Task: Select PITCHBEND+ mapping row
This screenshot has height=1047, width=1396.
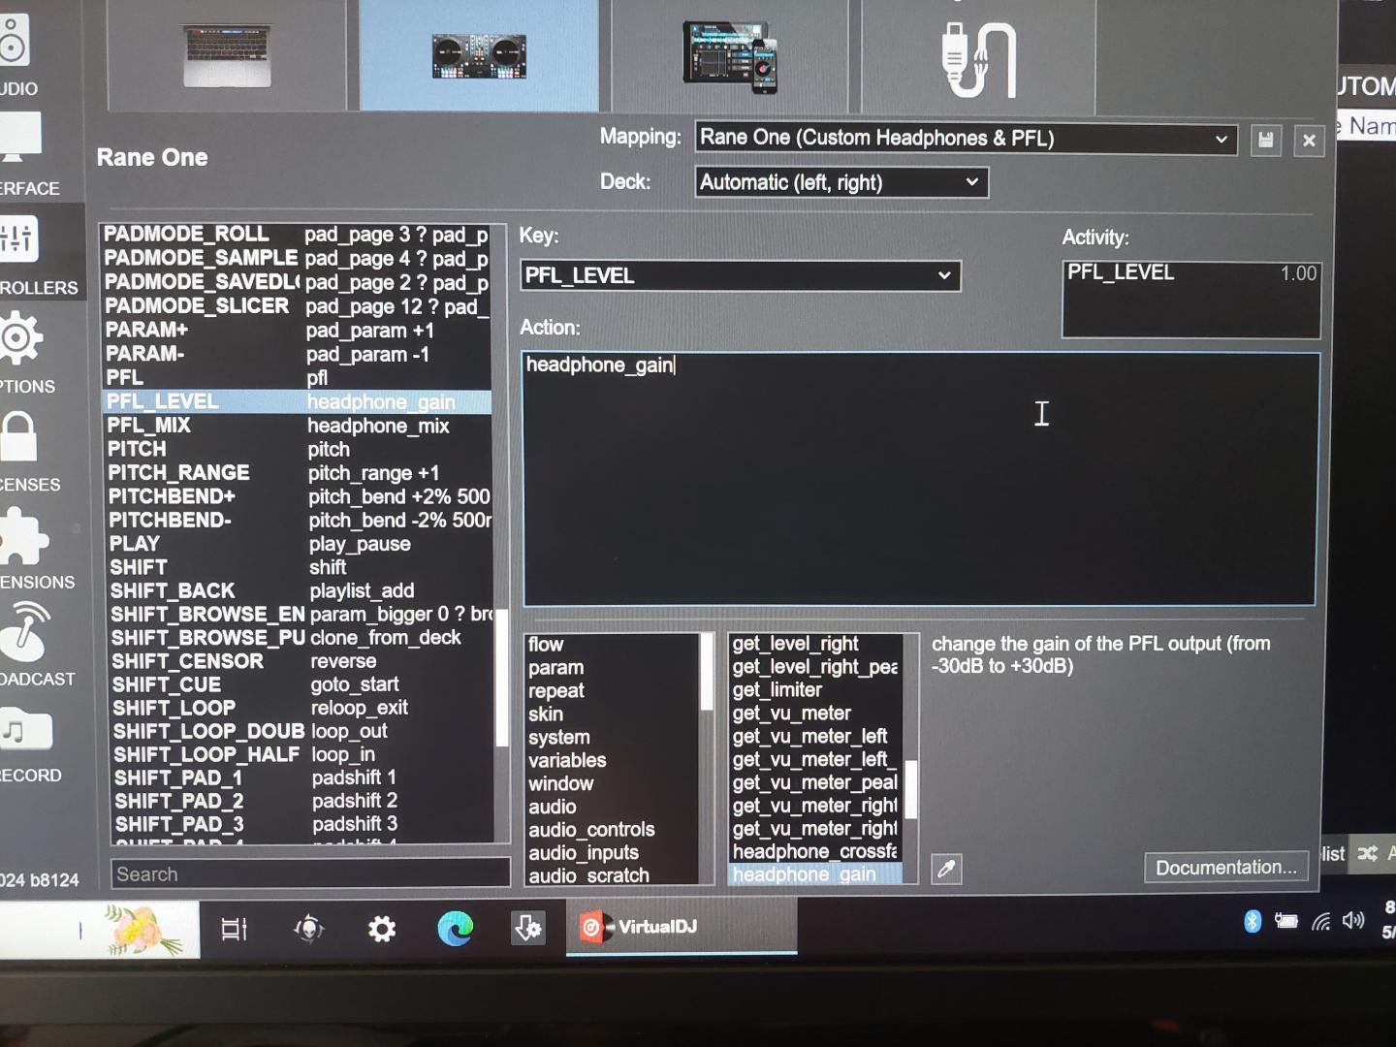Action: [x=297, y=496]
